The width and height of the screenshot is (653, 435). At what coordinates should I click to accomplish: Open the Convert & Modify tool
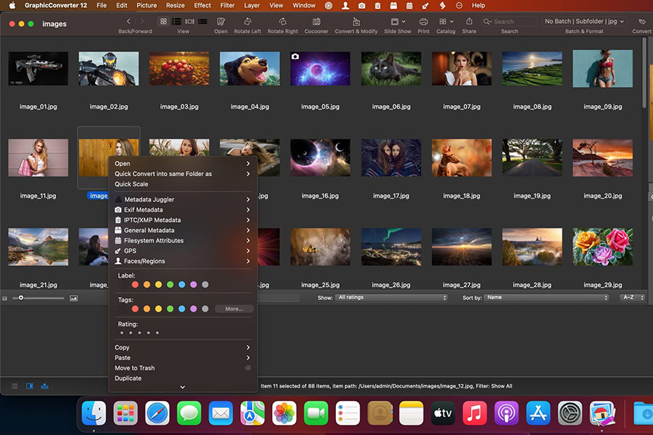(356, 21)
